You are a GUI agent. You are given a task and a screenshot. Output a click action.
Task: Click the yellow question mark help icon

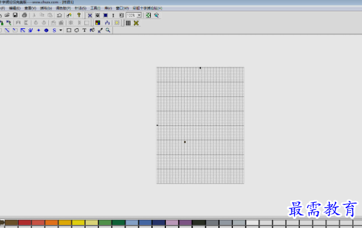click(x=78, y=15)
